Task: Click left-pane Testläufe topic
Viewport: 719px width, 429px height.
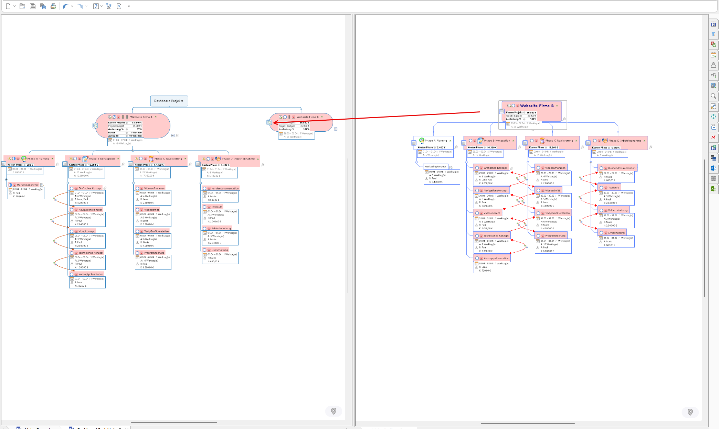Action: pos(213,207)
